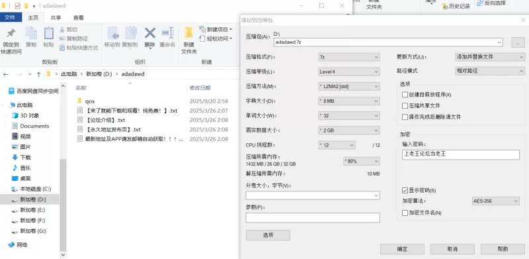Click the 参数 input field

313,217
